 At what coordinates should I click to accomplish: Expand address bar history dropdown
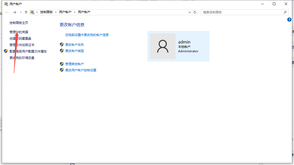point(189,12)
